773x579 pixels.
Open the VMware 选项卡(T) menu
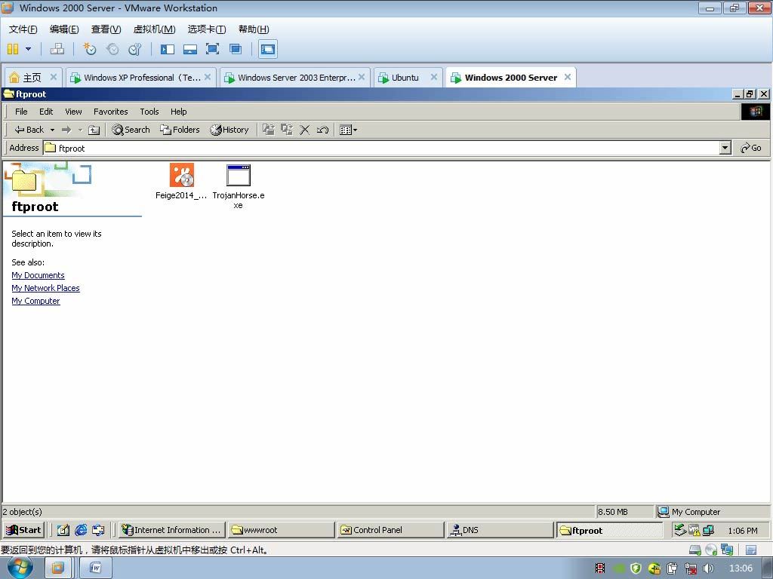click(207, 29)
